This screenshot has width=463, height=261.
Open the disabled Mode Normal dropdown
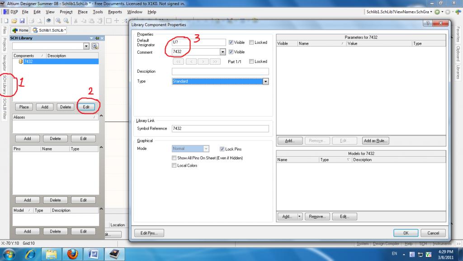[206, 149]
